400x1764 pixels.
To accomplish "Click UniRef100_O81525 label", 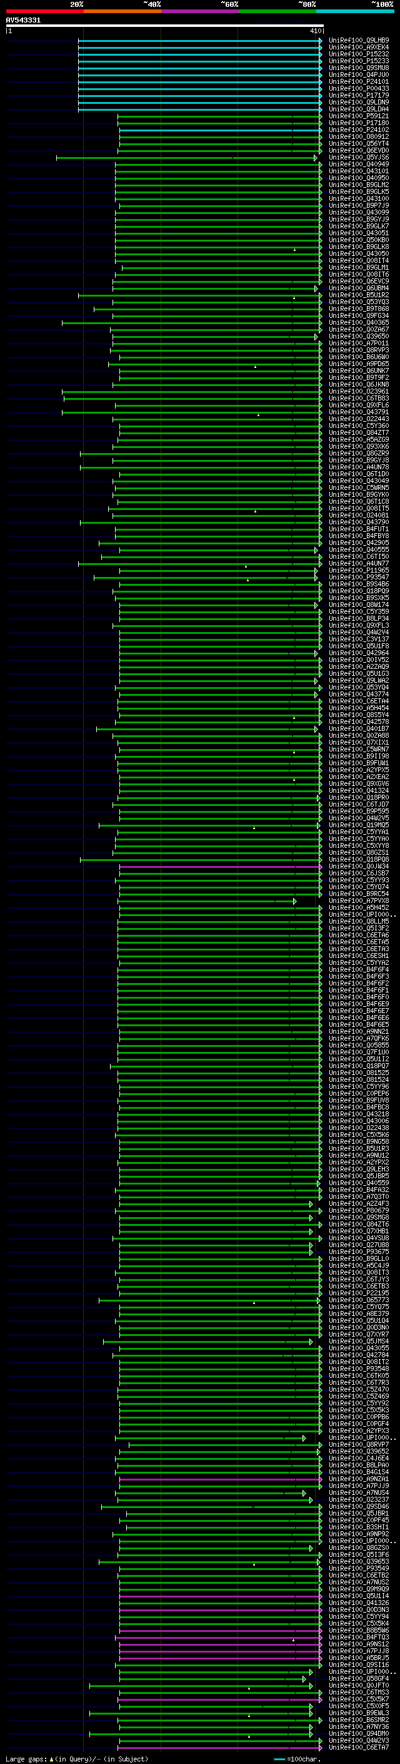I will (x=358, y=1074).
